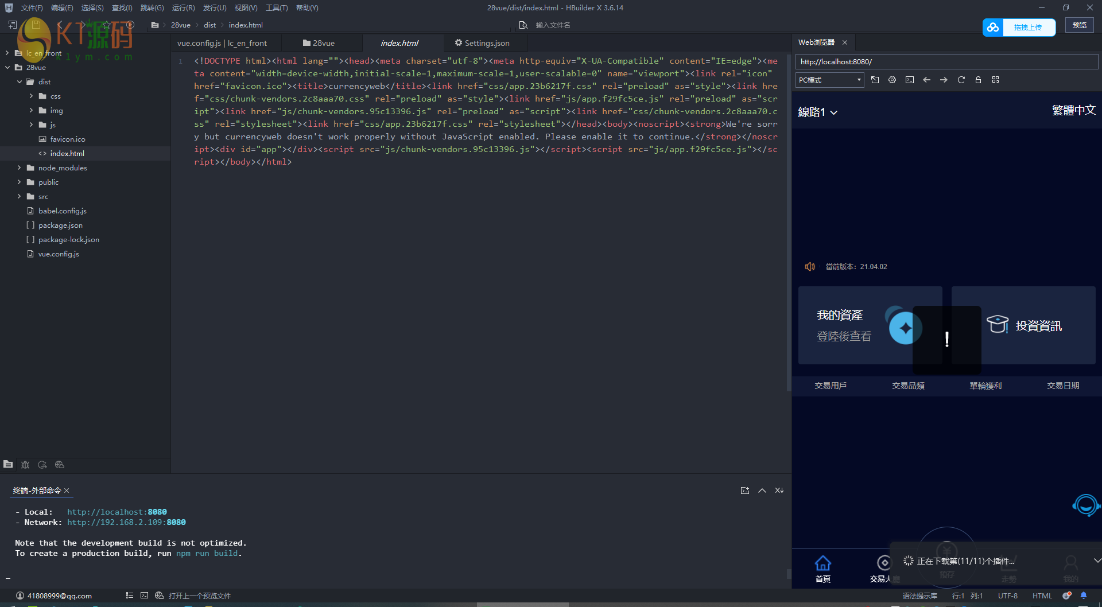Toggle the sound speaker icon near version text

click(810, 267)
